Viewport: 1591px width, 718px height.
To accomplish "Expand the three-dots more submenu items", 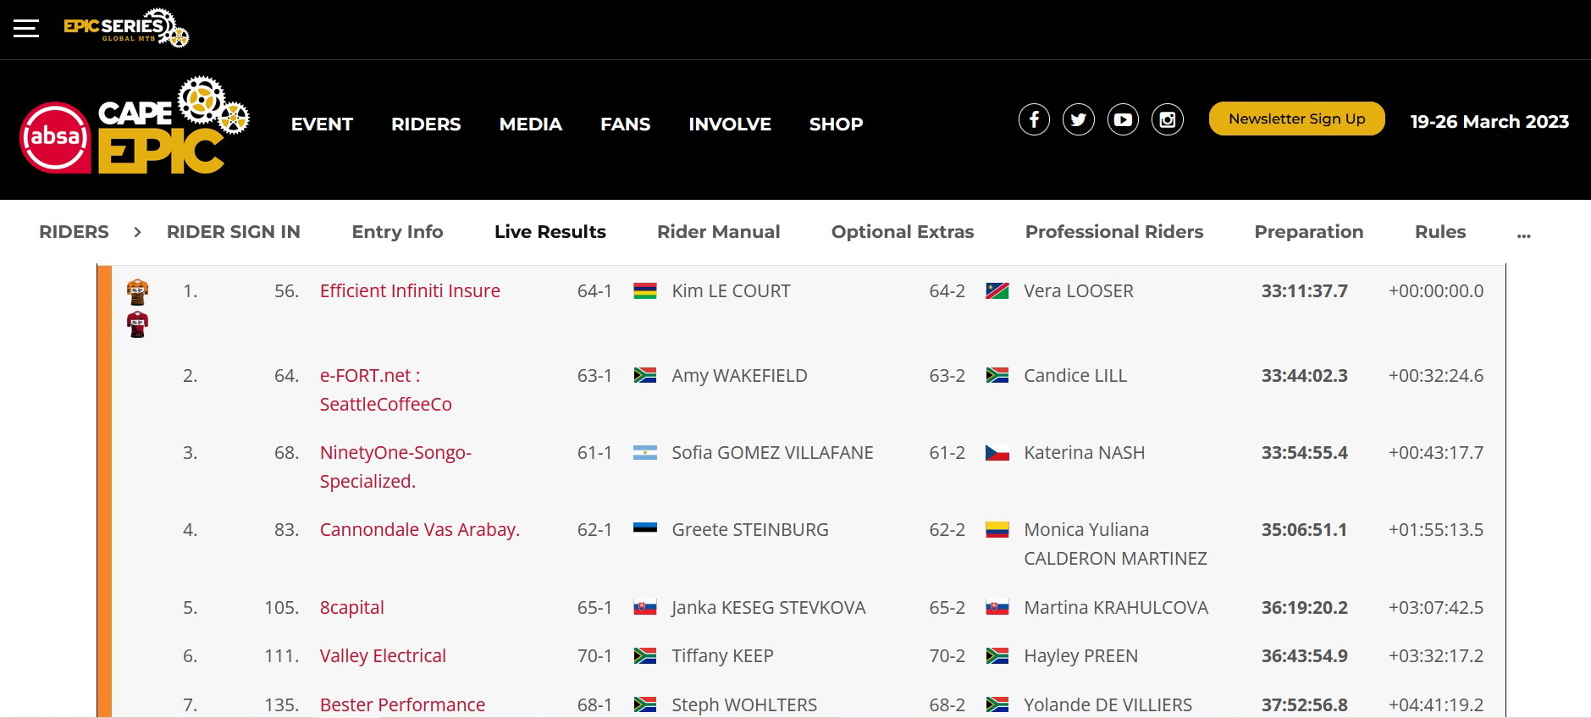I will (x=1523, y=234).
